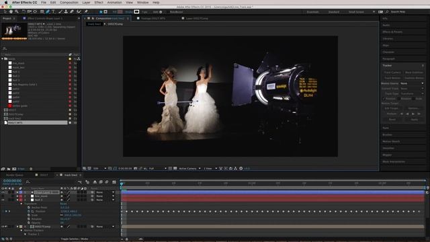Toggle visibility eye of Null 3 layer
The image size is (430, 242).
tap(3, 200)
